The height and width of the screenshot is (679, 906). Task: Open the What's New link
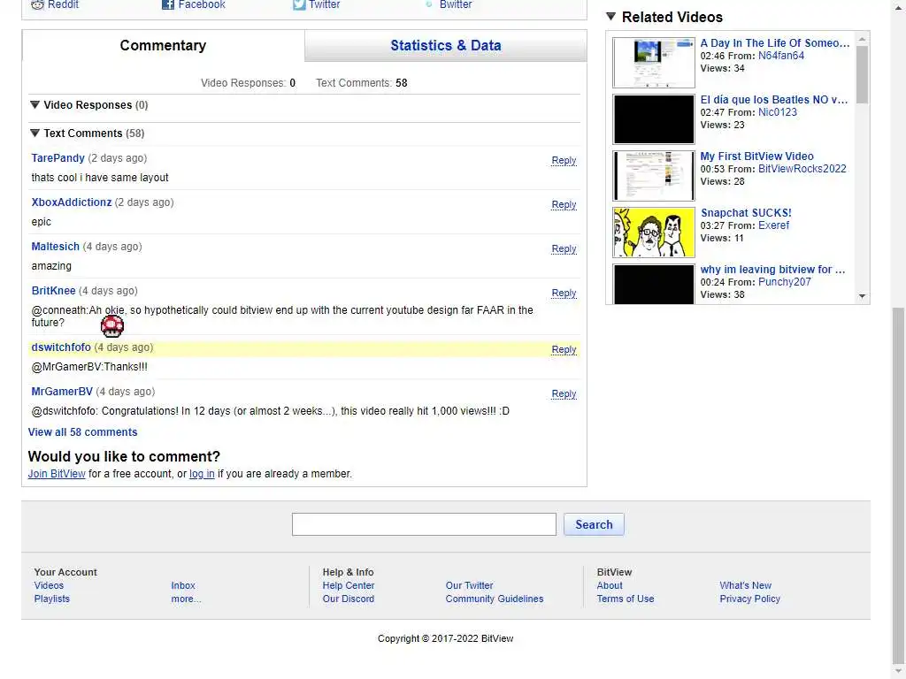click(x=745, y=585)
